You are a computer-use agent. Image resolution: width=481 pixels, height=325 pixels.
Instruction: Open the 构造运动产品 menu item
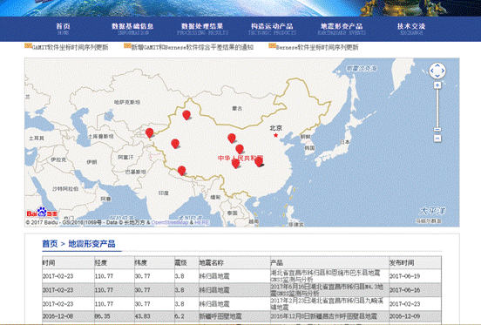tap(272, 29)
